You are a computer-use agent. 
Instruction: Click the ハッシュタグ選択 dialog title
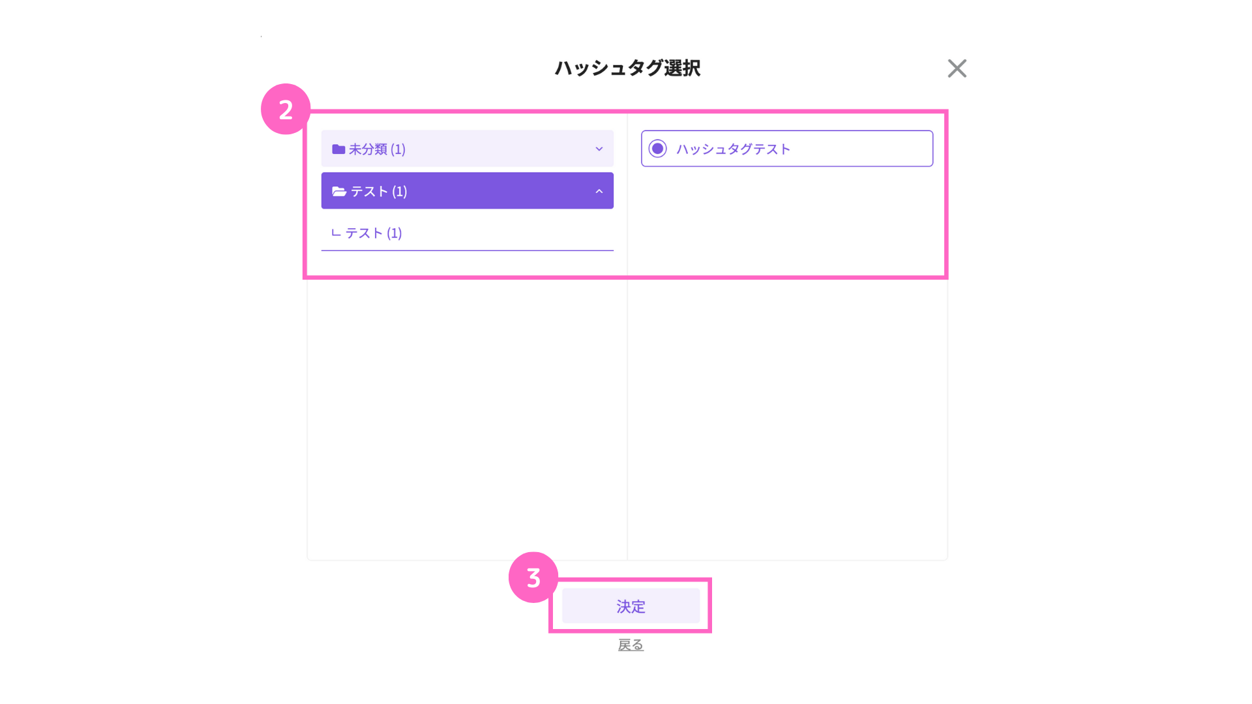click(627, 68)
